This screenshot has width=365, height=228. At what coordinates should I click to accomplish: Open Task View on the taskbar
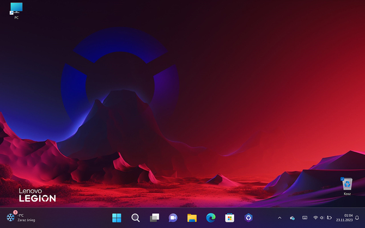pyautogui.click(x=154, y=218)
